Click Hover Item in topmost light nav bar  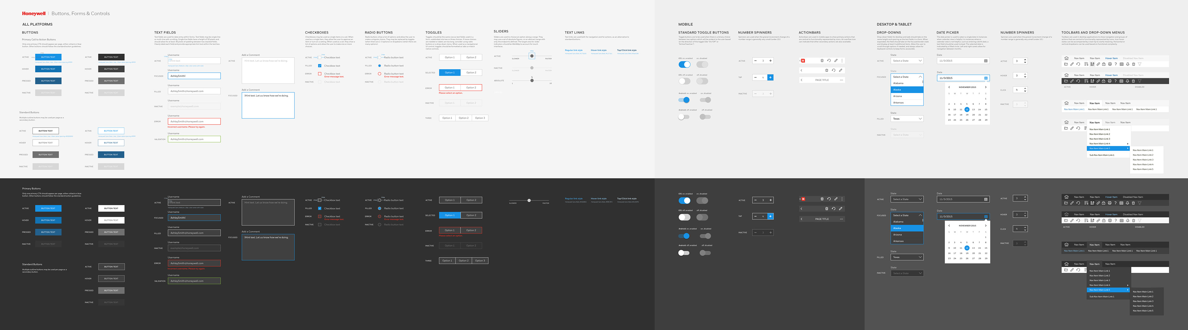tap(1112, 58)
